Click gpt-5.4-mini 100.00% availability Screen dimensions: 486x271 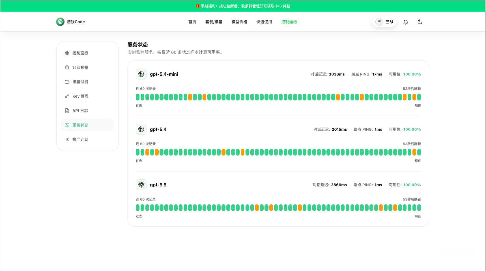[x=412, y=74]
